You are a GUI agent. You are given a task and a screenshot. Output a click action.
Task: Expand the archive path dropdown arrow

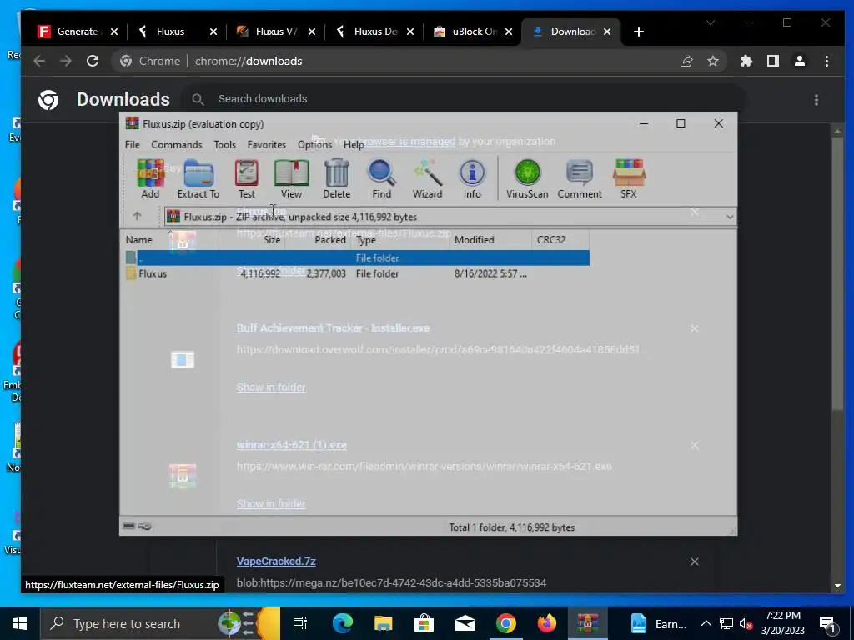coord(729,217)
